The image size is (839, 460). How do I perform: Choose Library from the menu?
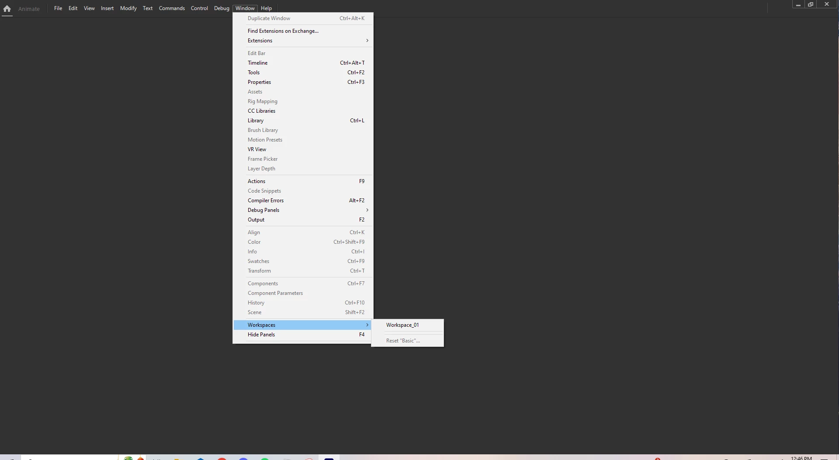coord(302,121)
